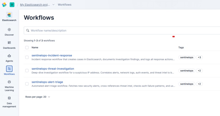Open Data management in the sidebar

[9, 102]
